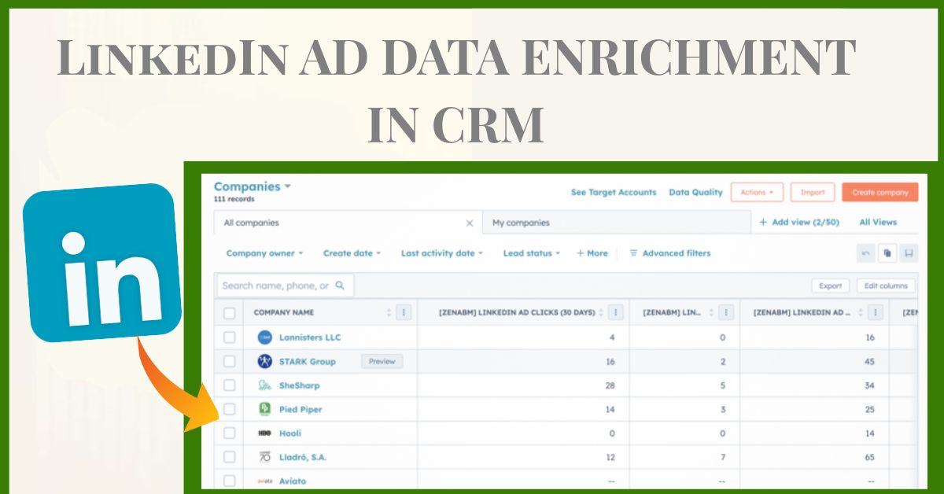944x494 pixels.
Task: Add a new view (2/50)
Action: (x=799, y=223)
